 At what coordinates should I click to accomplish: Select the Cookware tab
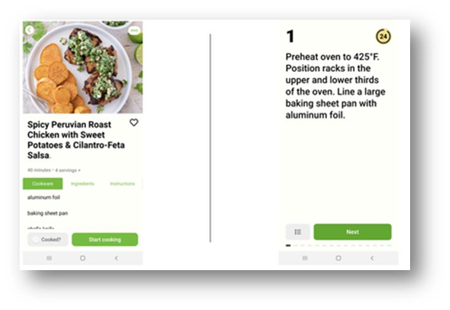[43, 184]
